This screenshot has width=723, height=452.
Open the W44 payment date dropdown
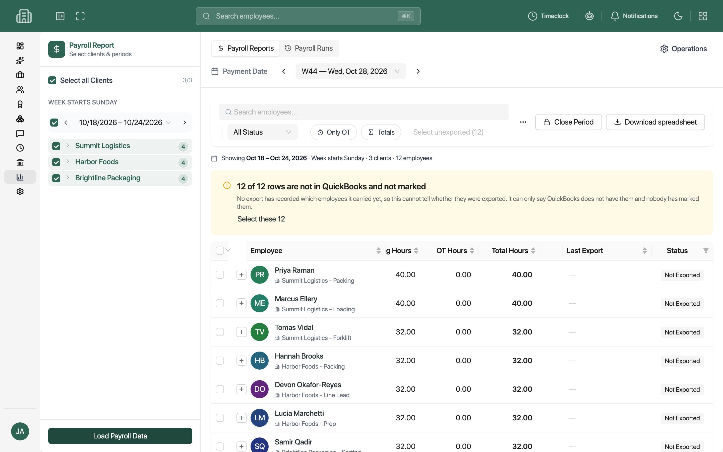[351, 71]
